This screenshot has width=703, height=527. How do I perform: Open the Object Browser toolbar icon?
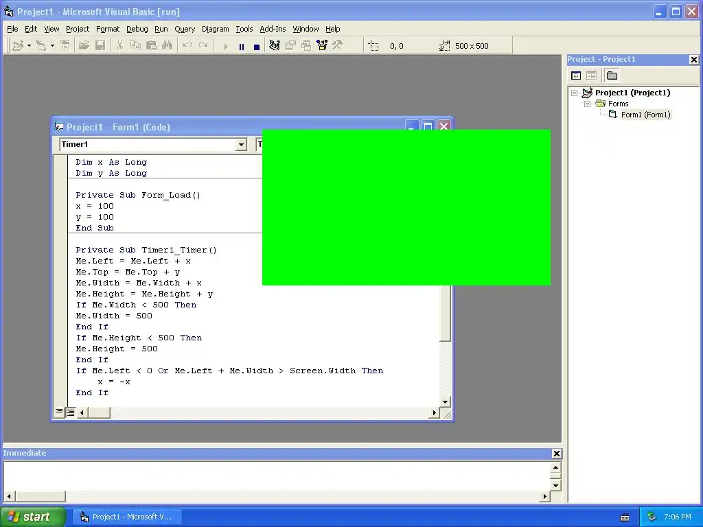tap(322, 46)
